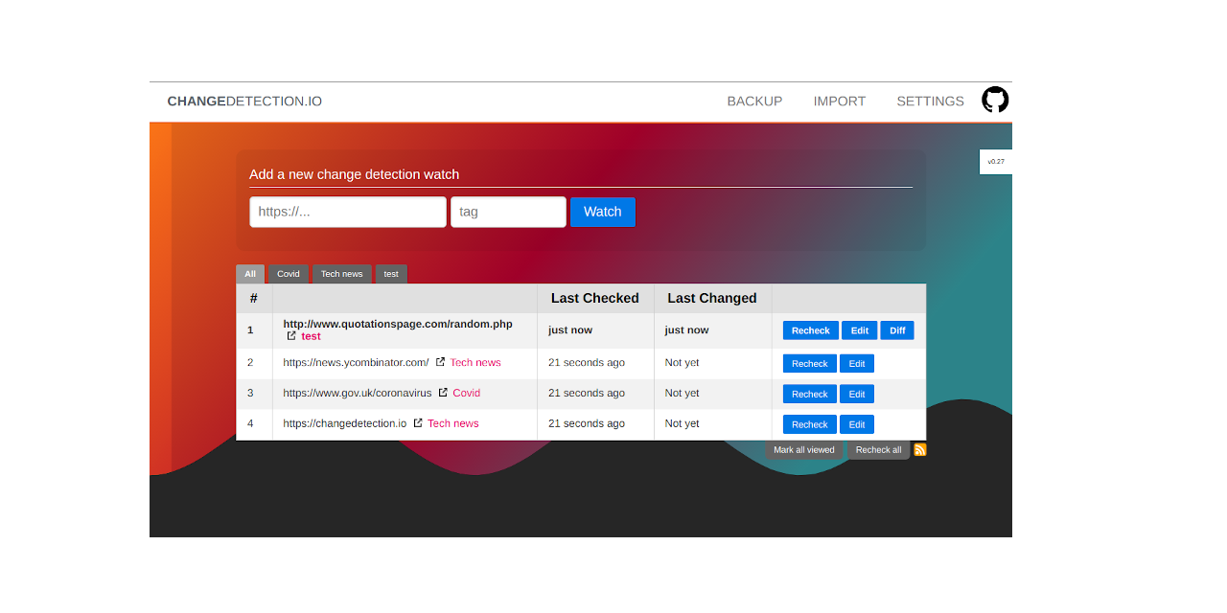The height and width of the screenshot is (613, 1227).
Task: Click the CHANGEDETECTION.IO logo link
Action: coord(244,102)
